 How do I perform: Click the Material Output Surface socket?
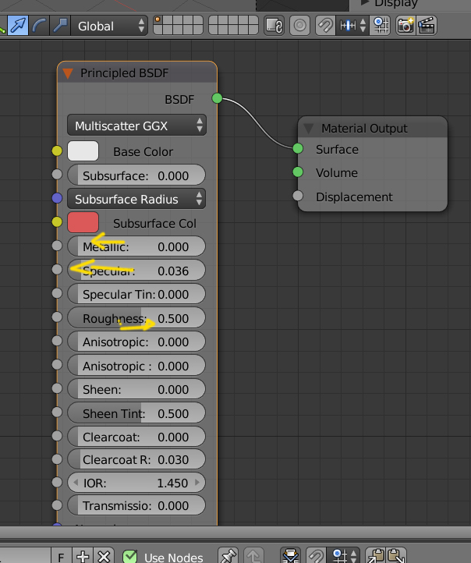coord(298,148)
